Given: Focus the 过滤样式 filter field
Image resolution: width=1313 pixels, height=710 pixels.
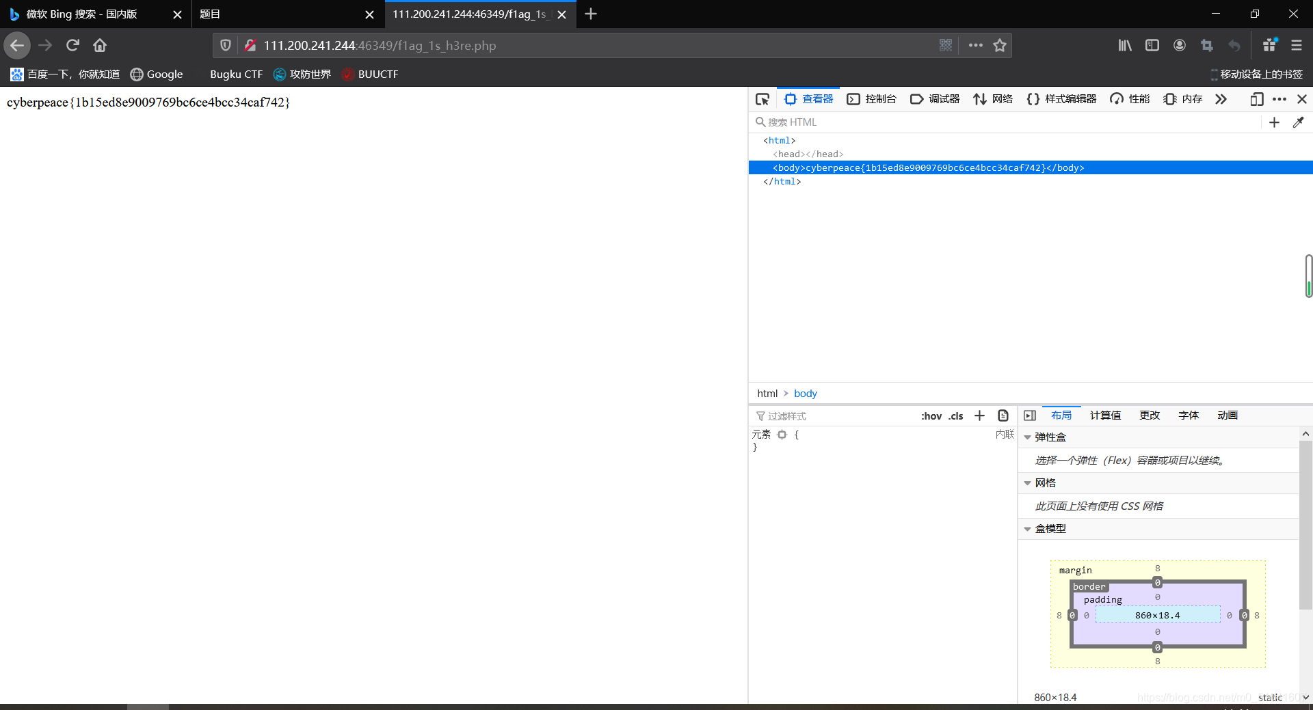Looking at the screenshot, I should click(x=834, y=416).
